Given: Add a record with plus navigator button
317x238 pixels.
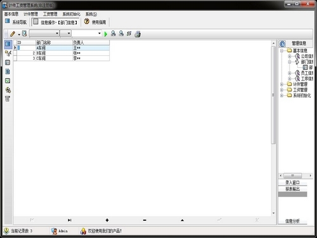Looking at the screenshot, I should pyautogui.click(x=107, y=220).
